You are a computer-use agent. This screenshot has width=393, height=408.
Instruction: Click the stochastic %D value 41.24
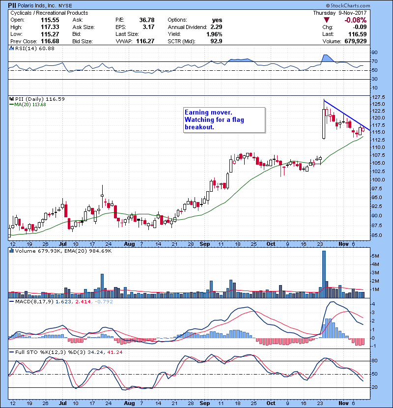point(114,352)
